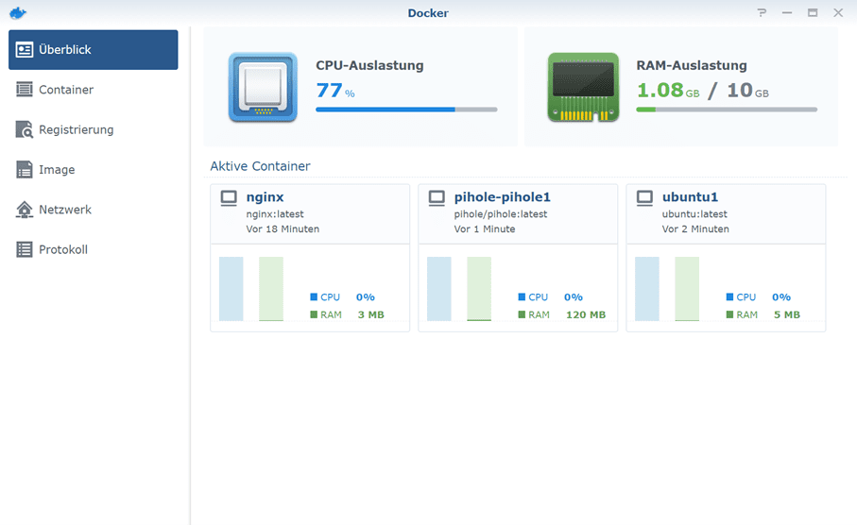Screen dimensions: 857x525
Task: Open the Container section
Action: pyautogui.click(x=94, y=90)
